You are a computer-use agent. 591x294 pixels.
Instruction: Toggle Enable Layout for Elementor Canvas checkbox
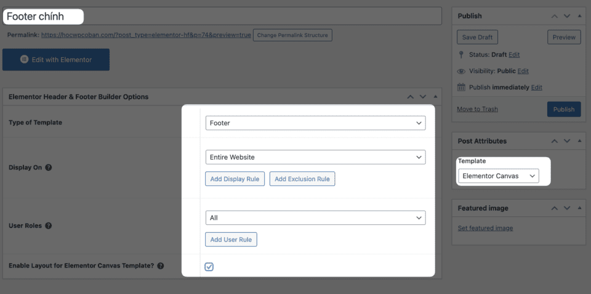pyautogui.click(x=209, y=267)
